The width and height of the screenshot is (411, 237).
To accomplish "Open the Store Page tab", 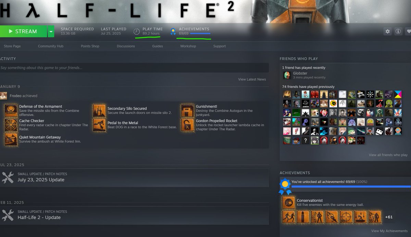I will (12, 46).
